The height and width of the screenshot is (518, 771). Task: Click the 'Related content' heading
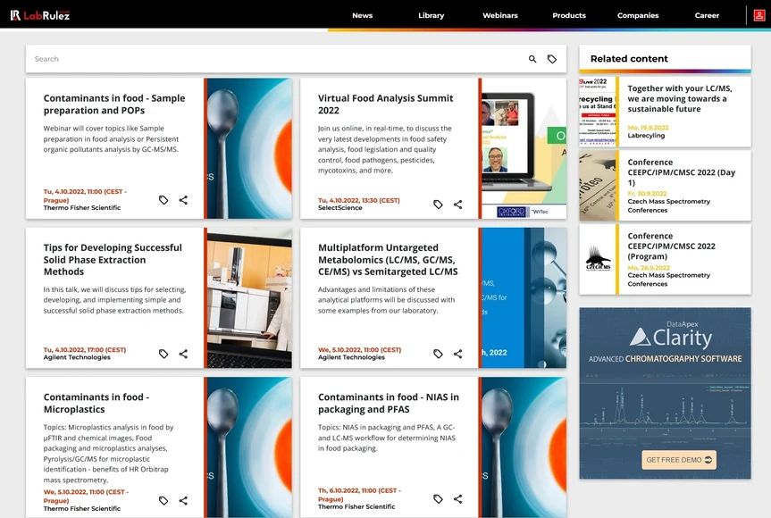(x=629, y=59)
